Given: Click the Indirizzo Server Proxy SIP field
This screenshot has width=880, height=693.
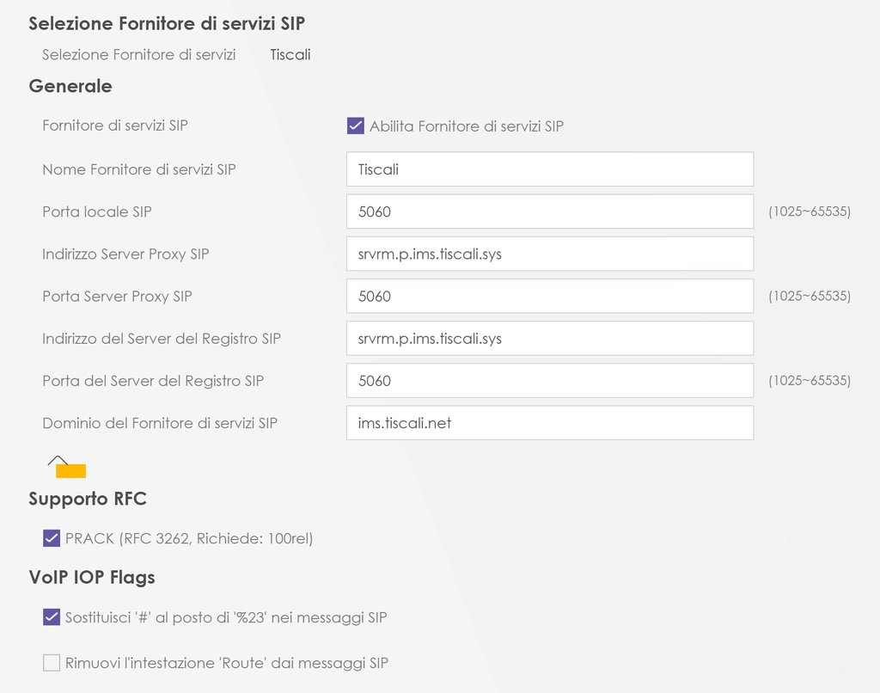Looking at the screenshot, I should (x=549, y=254).
